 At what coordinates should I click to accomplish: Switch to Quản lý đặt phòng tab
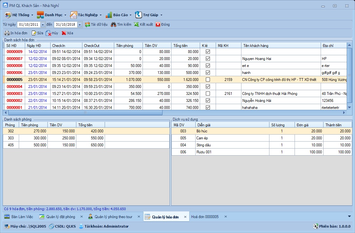60,217
